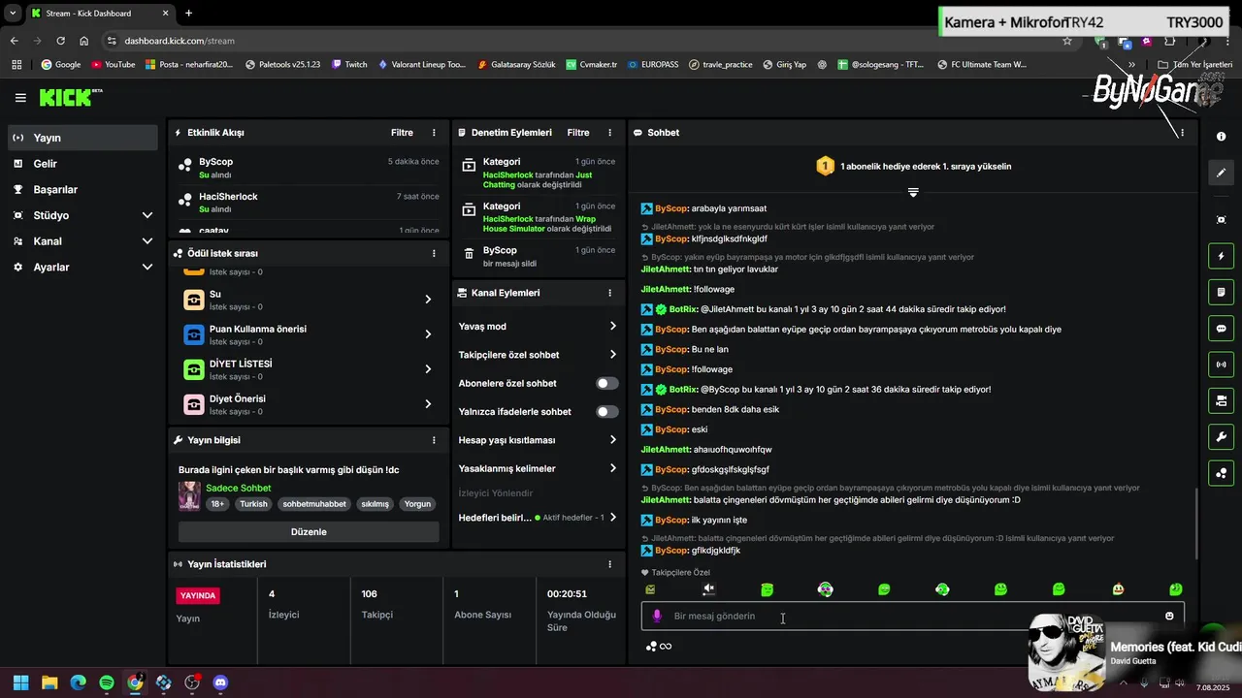
Task: Open Hedefleri belirle row arrow
Action: tap(613, 518)
